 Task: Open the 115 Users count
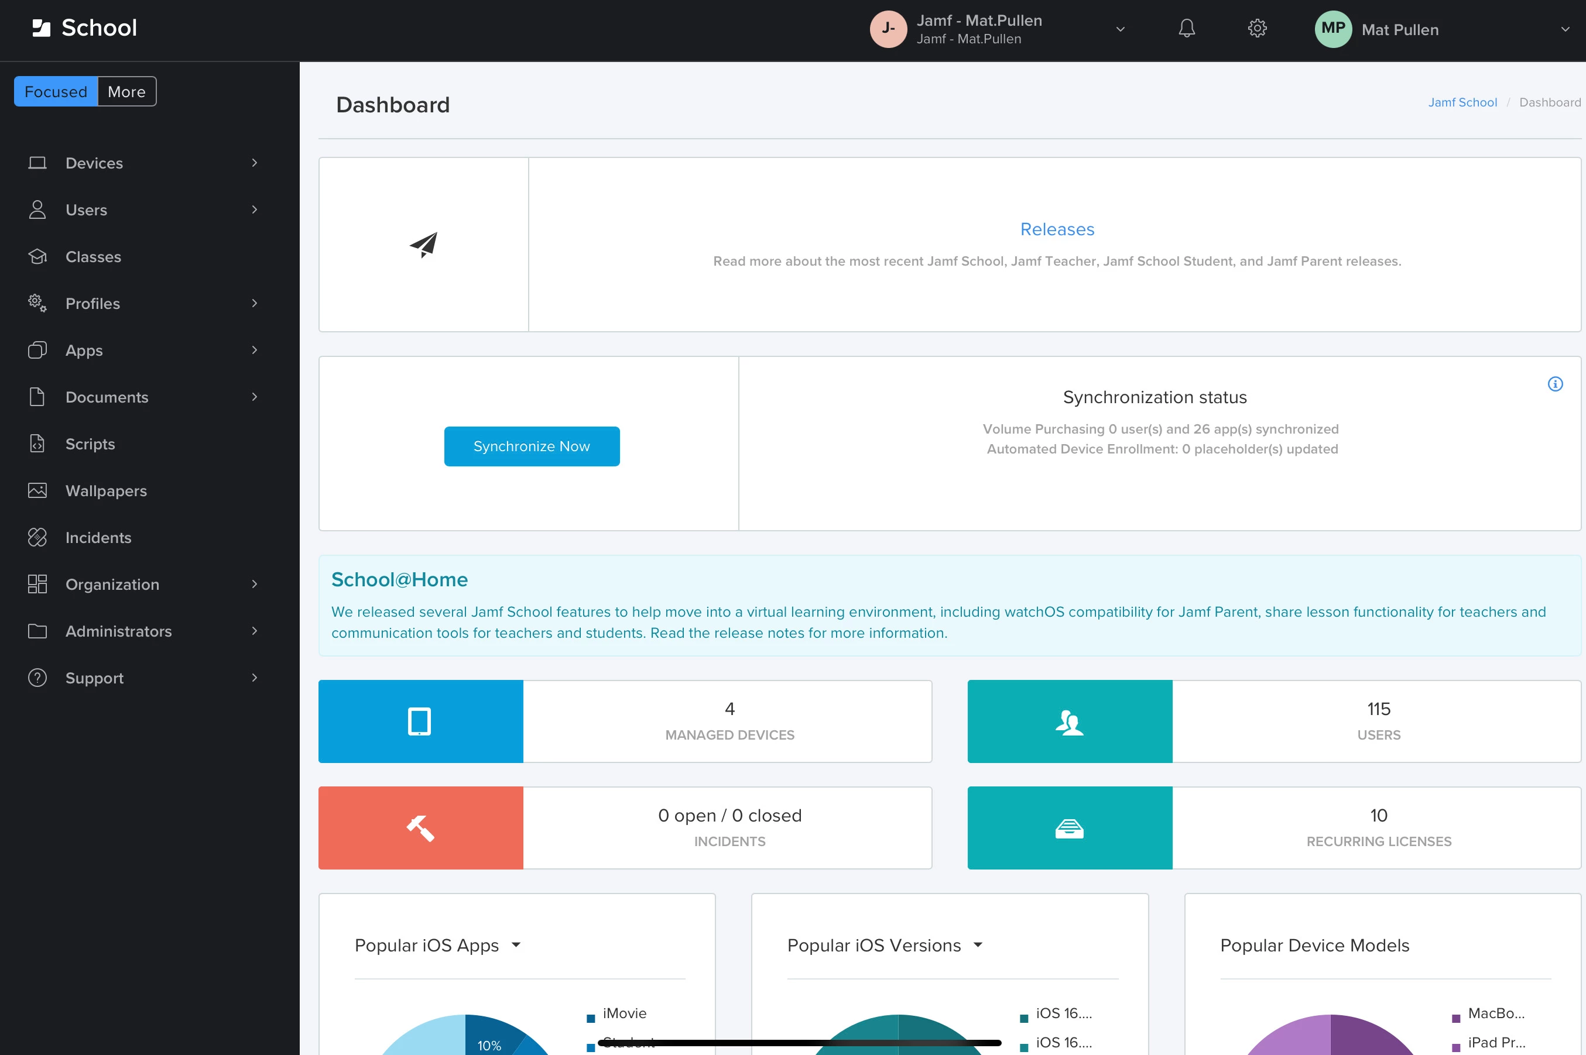(x=1379, y=709)
